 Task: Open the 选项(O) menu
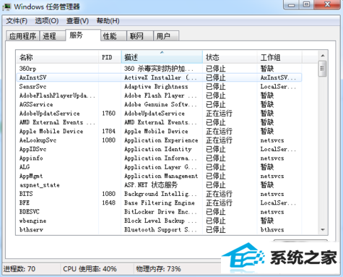point(47,21)
